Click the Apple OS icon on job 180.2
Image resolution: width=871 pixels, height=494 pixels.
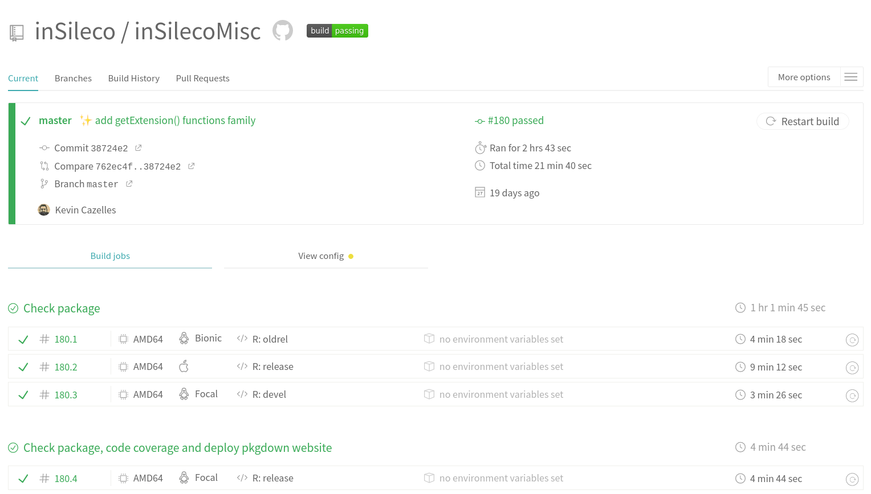[x=184, y=366]
